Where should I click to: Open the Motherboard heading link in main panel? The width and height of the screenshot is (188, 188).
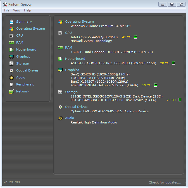75,59
